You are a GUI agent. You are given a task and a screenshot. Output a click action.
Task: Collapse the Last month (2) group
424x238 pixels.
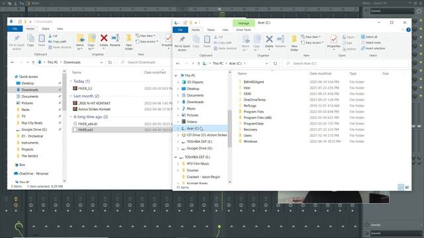pos(71,96)
